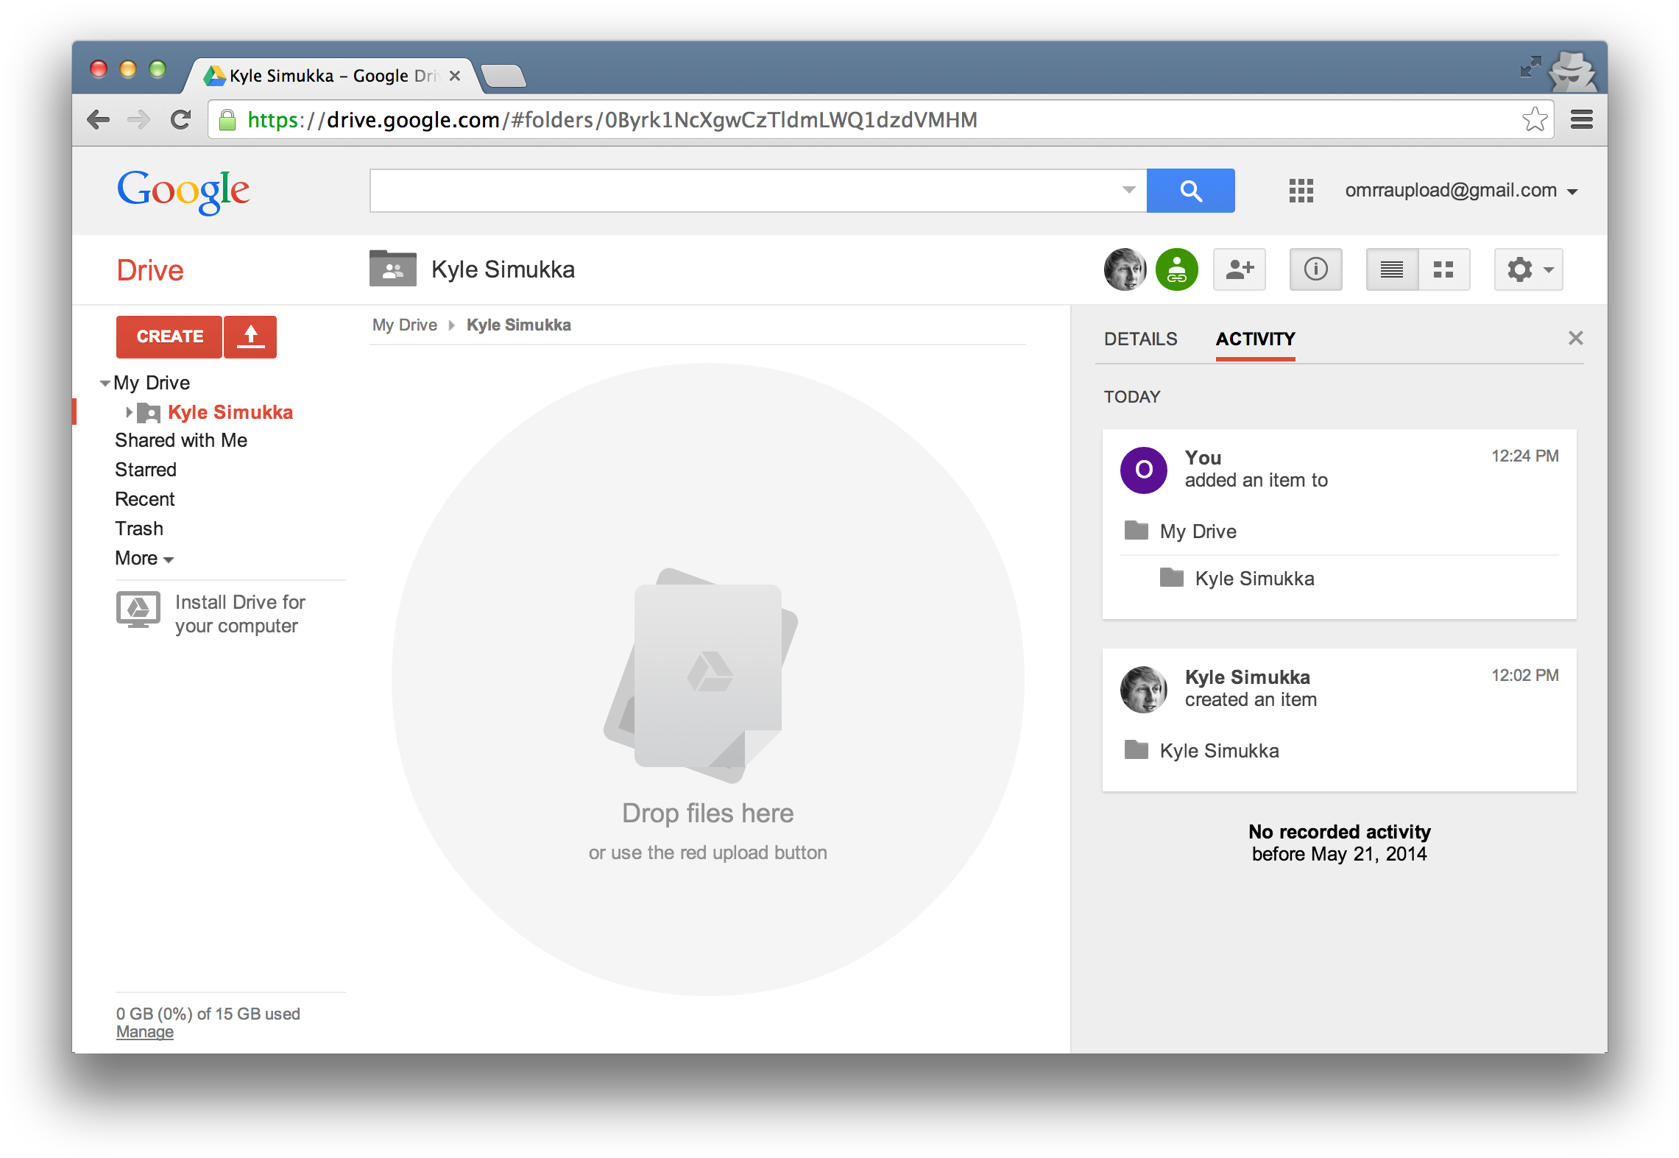
Task: Click the browser address bar URL
Action: 612,119
